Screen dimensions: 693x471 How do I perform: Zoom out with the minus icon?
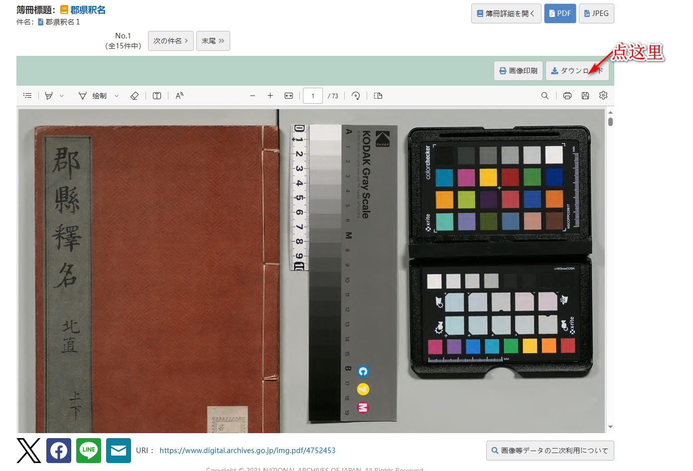(x=253, y=96)
